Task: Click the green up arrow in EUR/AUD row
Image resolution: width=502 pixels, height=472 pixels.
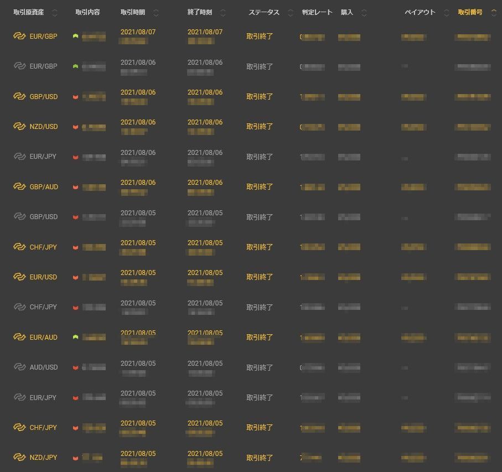Action: tap(75, 337)
